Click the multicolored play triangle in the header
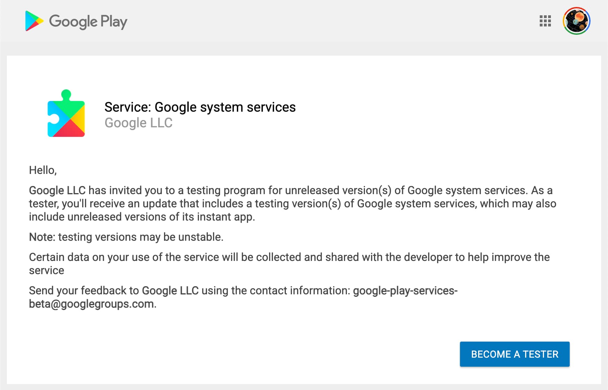 click(x=33, y=21)
